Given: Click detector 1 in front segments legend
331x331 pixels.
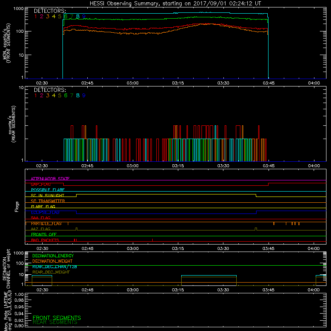Looking at the screenshot, I should click(36, 17).
